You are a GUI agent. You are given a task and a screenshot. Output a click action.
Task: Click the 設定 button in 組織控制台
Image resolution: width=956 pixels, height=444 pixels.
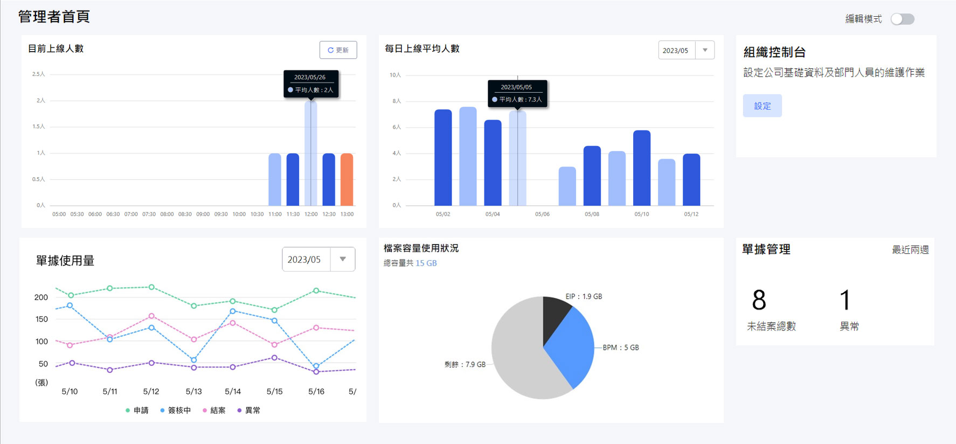[x=762, y=106]
